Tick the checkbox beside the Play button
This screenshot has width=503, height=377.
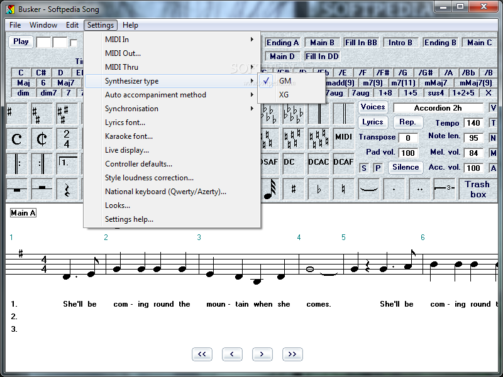click(x=74, y=43)
